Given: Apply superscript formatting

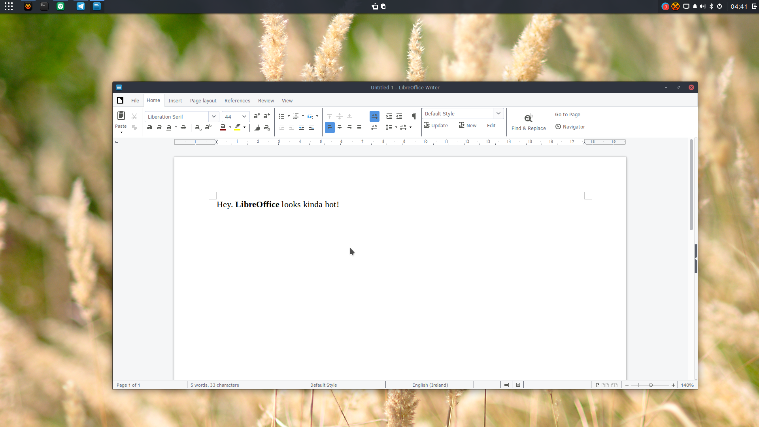Looking at the screenshot, I should (208, 127).
